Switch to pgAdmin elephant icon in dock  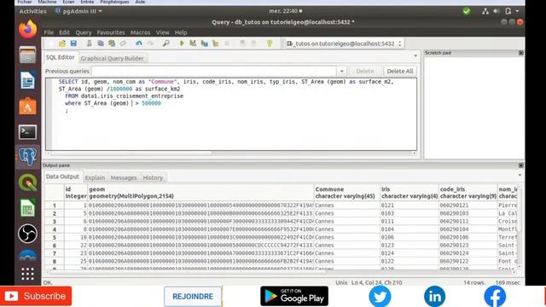click(27, 157)
